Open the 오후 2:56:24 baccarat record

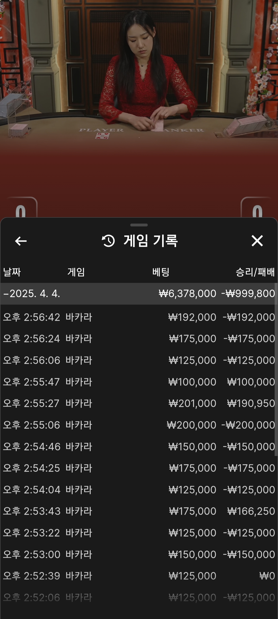point(139,339)
